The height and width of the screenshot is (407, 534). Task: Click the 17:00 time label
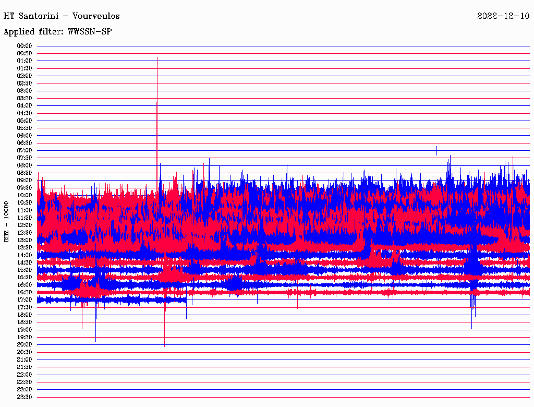[25, 300]
